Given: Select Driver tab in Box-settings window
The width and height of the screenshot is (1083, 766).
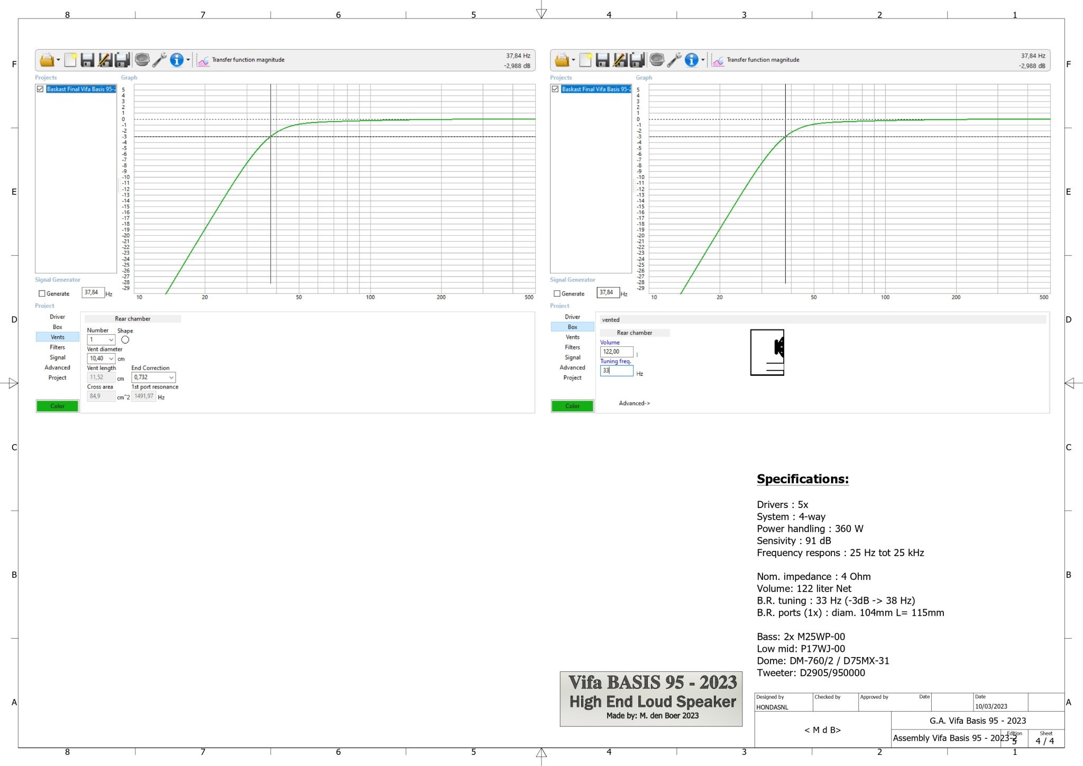Looking at the screenshot, I should click(x=573, y=317).
